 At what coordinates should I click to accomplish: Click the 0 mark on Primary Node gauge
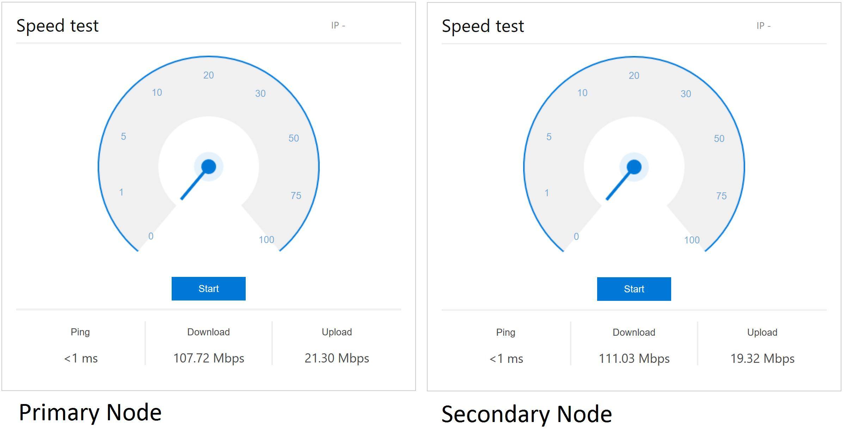point(151,236)
